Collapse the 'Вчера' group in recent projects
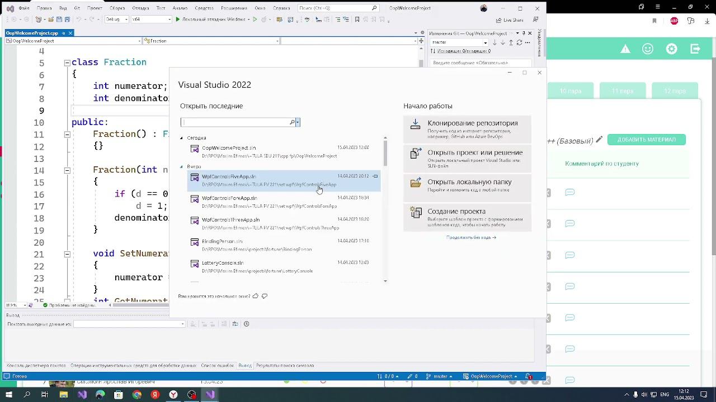The image size is (716, 402). [181, 166]
